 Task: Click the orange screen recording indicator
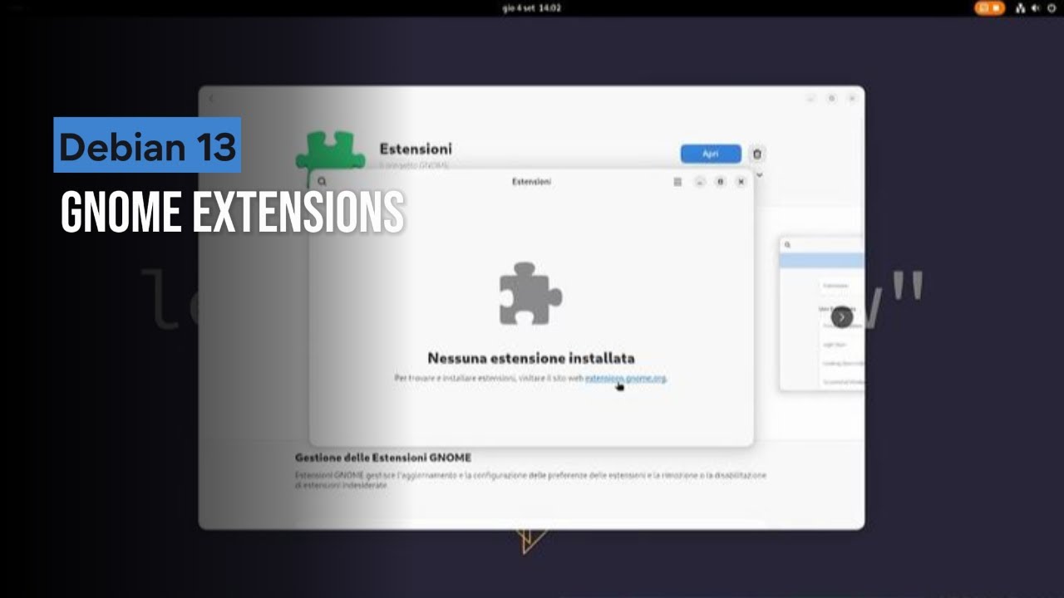(x=989, y=7)
